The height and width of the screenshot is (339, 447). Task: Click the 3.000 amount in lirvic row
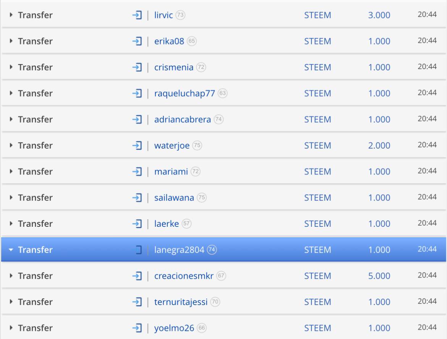click(x=379, y=15)
